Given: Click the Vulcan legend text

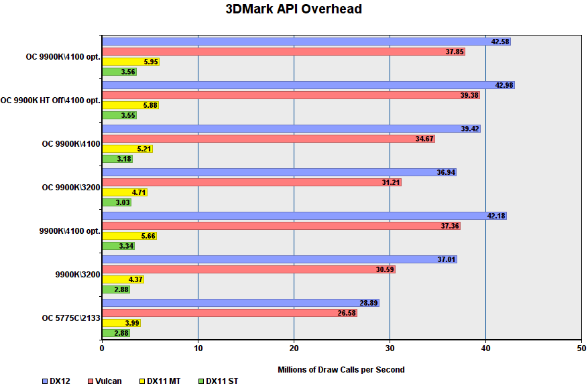Looking at the screenshot, I should [109, 381].
